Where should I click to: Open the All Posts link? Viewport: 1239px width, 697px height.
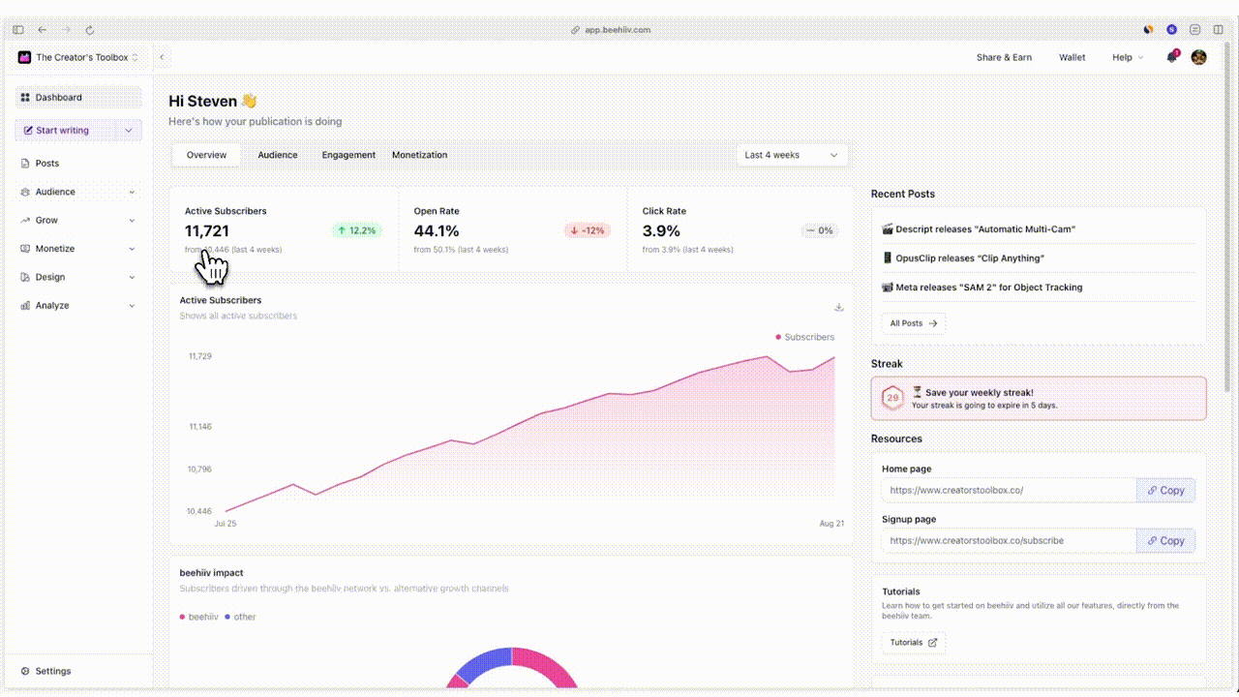point(914,323)
